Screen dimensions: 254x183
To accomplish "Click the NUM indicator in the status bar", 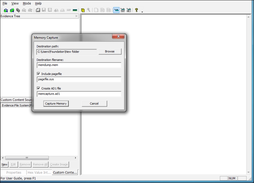I will click(x=232, y=178).
